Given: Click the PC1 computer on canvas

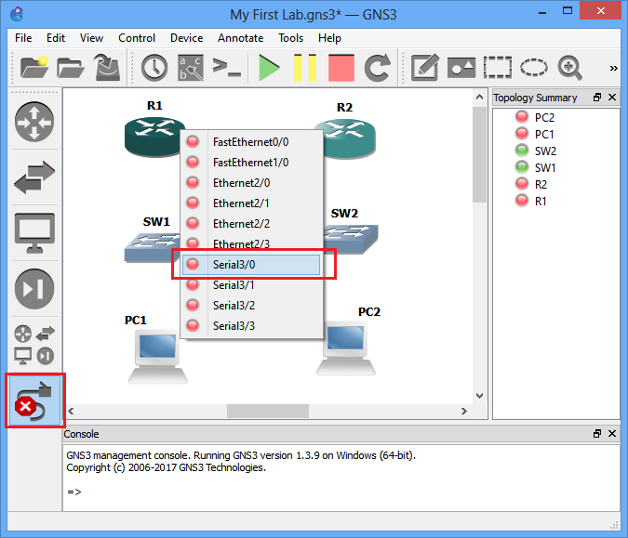Looking at the screenshot, I should (158, 357).
